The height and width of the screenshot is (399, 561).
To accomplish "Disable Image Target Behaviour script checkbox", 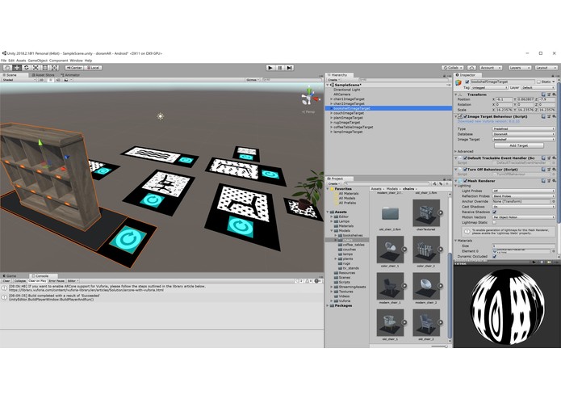I will (x=466, y=116).
